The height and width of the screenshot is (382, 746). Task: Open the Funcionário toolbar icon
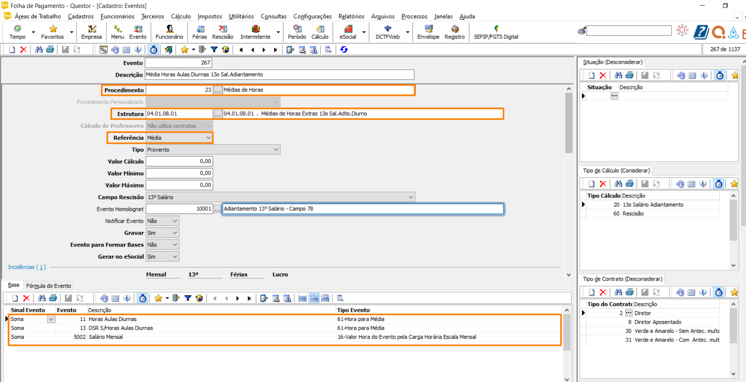pos(169,32)
